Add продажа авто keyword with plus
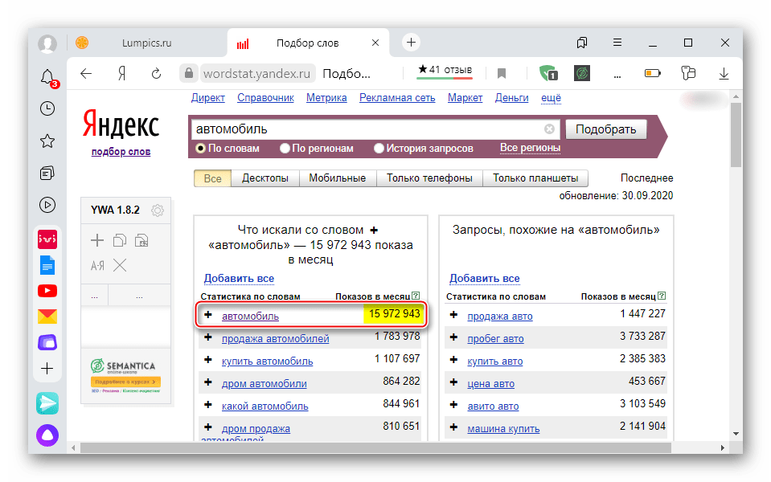The width and height of the screenshot is (771, 482). 453,315
